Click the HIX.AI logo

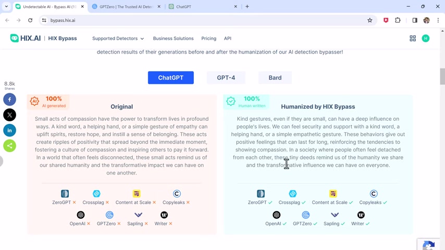click(x=25, y=39)
